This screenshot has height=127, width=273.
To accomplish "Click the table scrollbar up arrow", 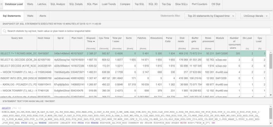I will click(271, 52).
